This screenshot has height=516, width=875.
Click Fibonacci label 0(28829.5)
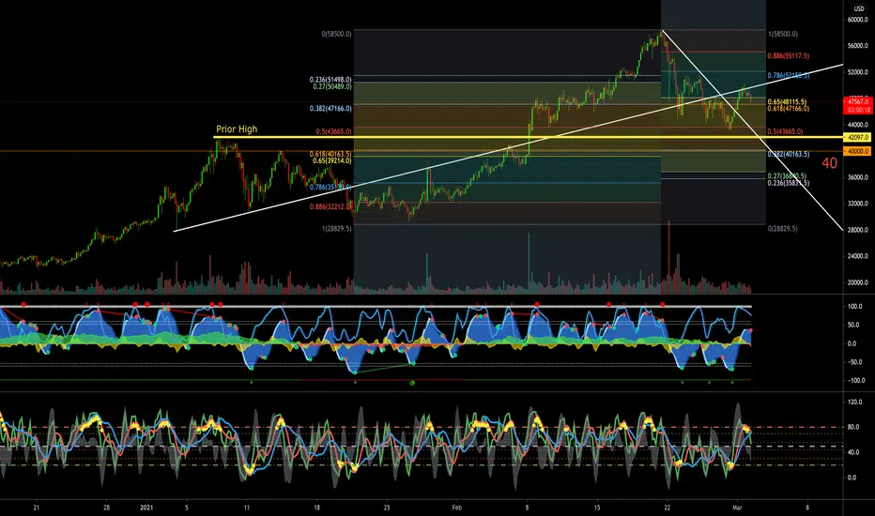pyautogui.click(x=783, y=229)
